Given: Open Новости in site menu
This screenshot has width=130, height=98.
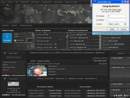Looking at the screenshot, I should (6, 70).
